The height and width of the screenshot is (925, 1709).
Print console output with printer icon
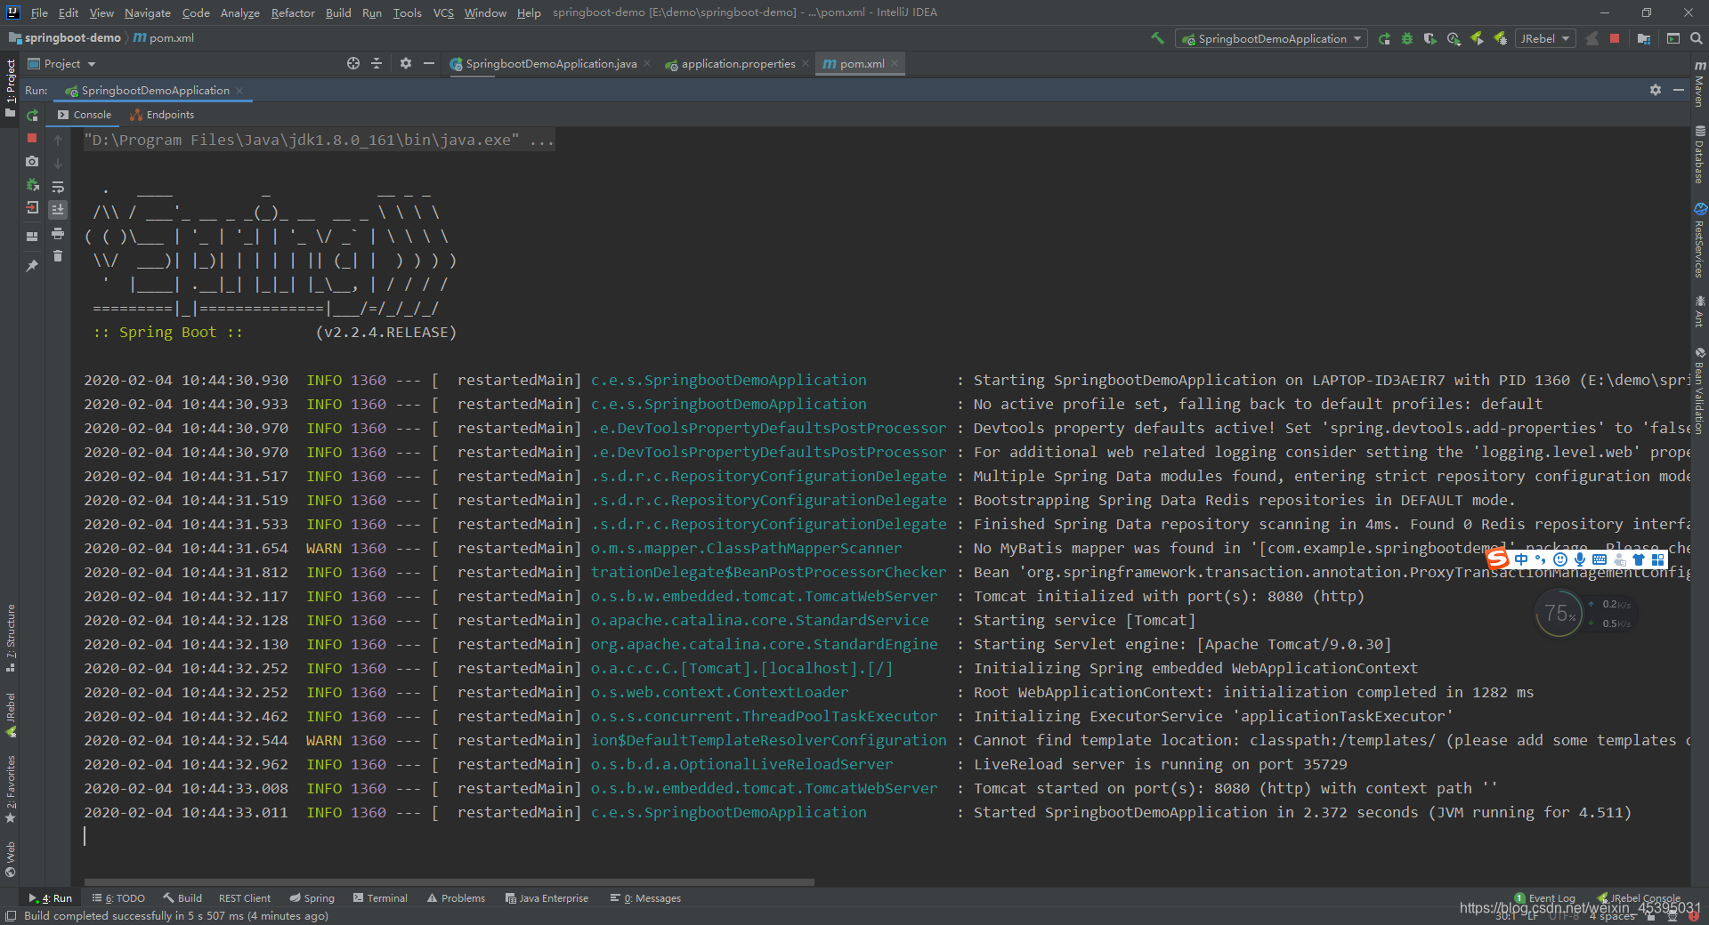[x=58, y=233]
